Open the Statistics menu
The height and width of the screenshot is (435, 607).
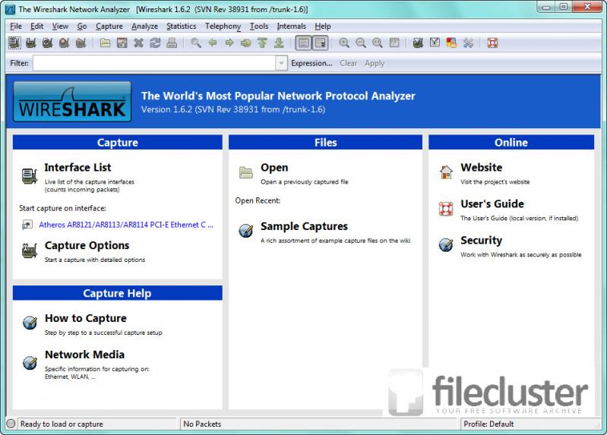181,27
